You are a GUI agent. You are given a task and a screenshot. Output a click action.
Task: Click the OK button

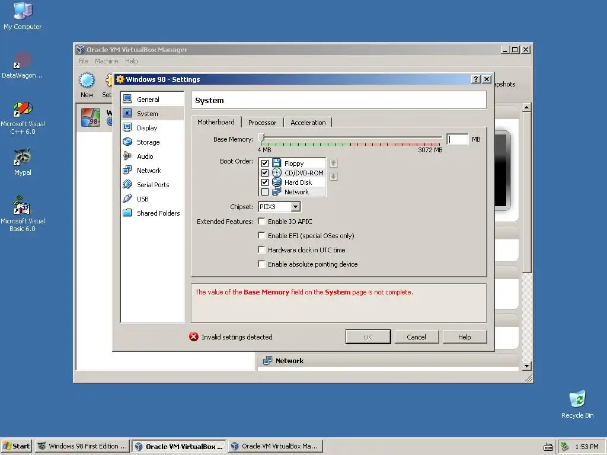[x=368, y=337]
